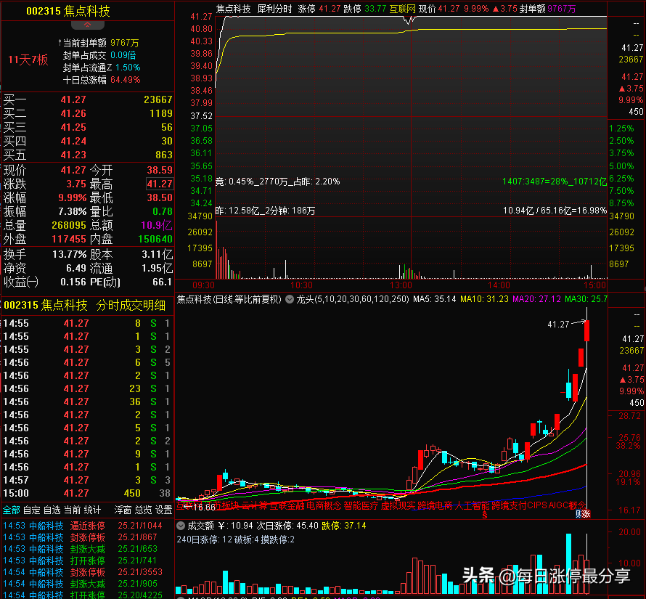Viewport: 646px width, 599px height.
Task: Click the MA20: 27.12 label
Action: [x=537, y=299]
